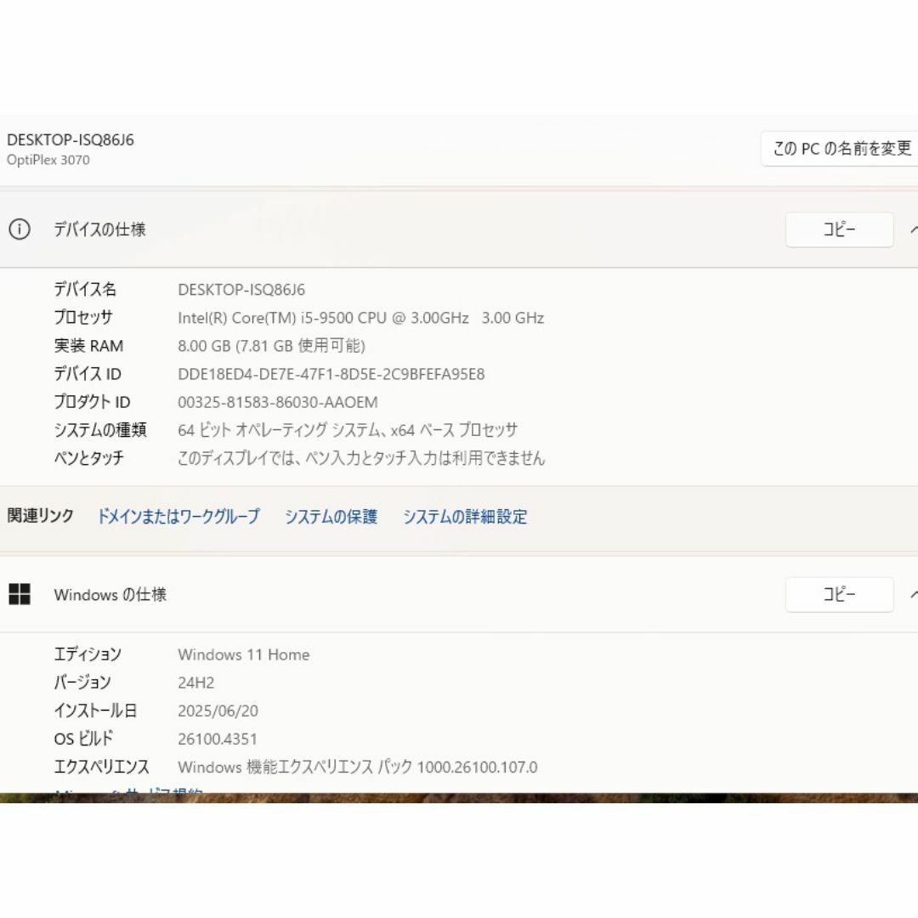This screenshot has width=918, height=918.
Task: Click the OS ビルド label
Action: point(83,739)
